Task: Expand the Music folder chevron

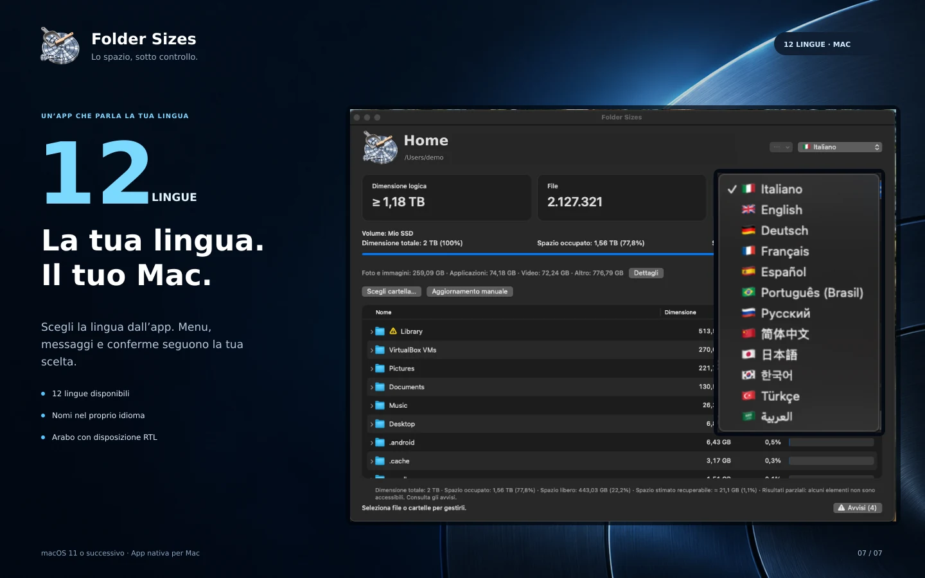Action: (371, 407)
